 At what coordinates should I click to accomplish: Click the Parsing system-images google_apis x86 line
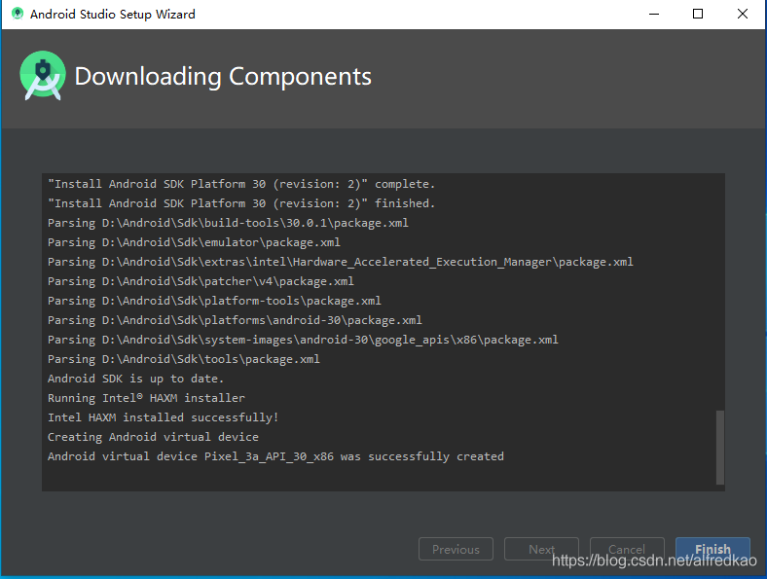[x=303, y=340]
